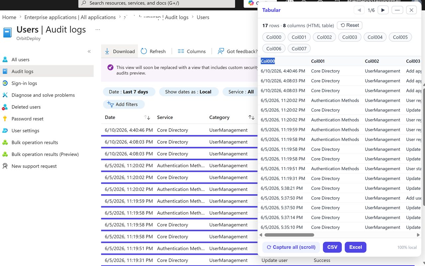Click the Col001 header in the Tabular table
Viewport: 425px width, 266px height.
pos(318,61)
